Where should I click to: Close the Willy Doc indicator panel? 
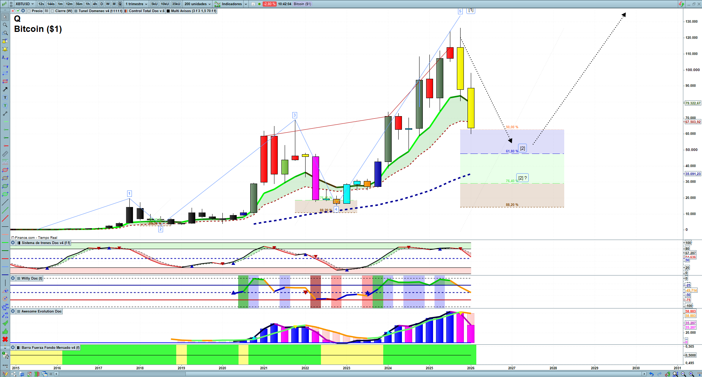tap(13, 278)
